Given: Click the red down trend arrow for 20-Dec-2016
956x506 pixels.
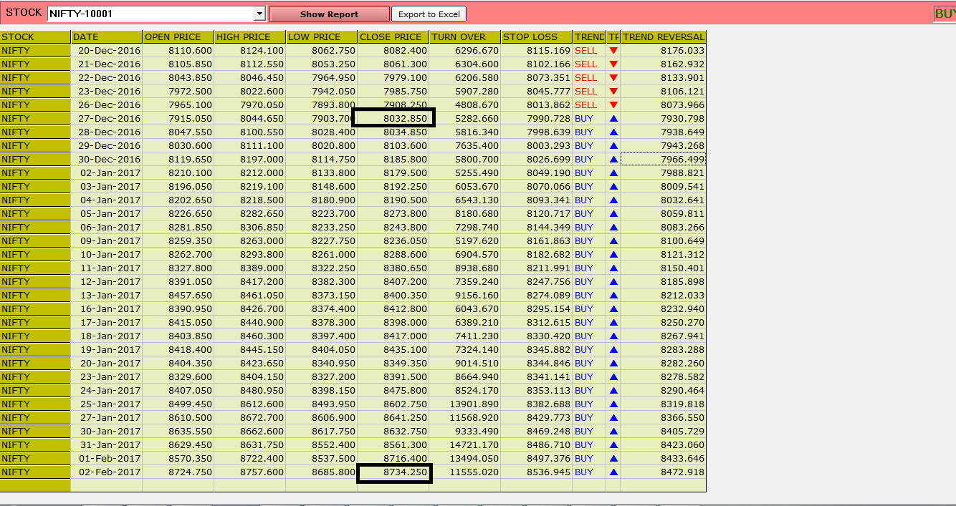Looking at the screenshot, I should (x=613, y=51).
